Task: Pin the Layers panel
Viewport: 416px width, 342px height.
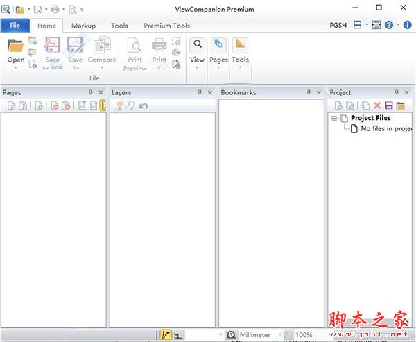Action: pyautogui.click(x=200, y=92)
